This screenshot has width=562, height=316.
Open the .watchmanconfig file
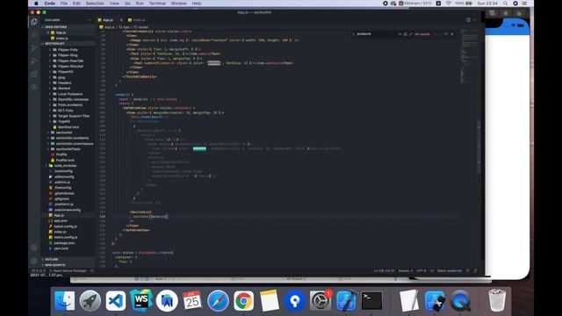68,210
